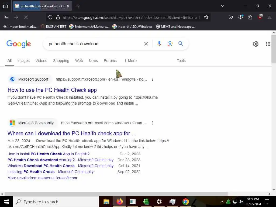Stop loading the current page
This screenshot has width=276, height=207.
click(x=26, y=17)
